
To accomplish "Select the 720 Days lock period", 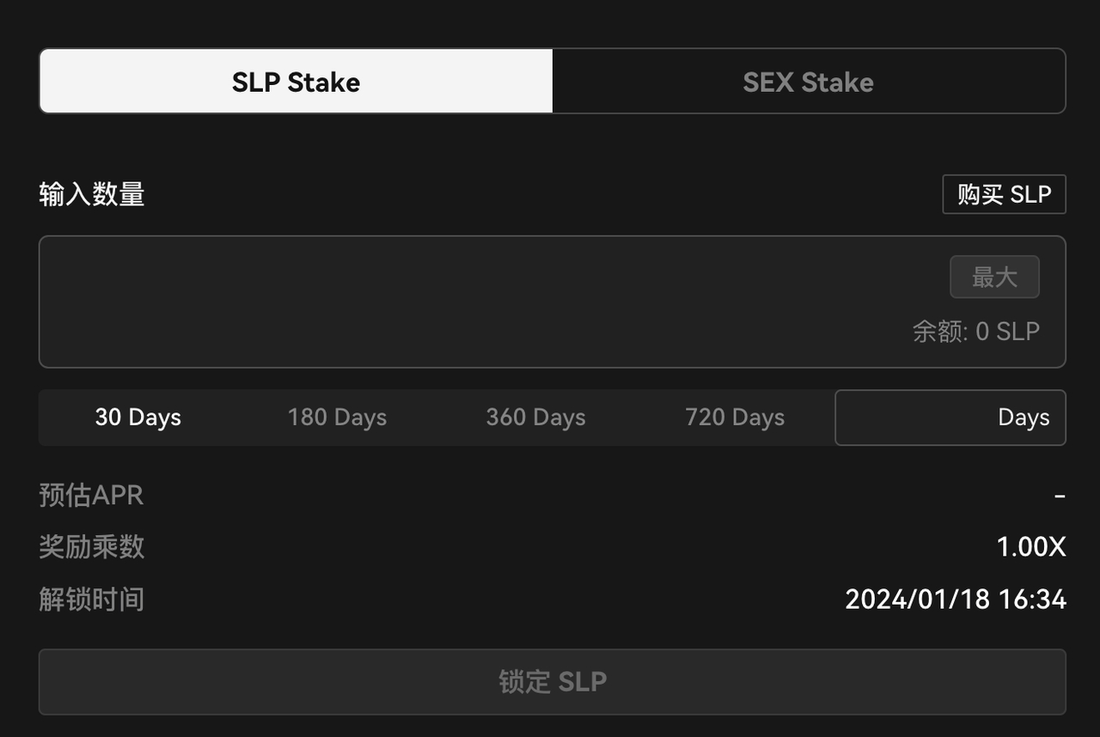I will point(735,417).
